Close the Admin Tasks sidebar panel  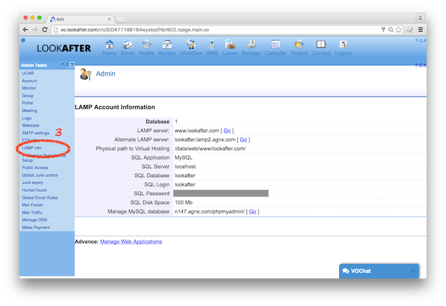(x=72, y=65)
